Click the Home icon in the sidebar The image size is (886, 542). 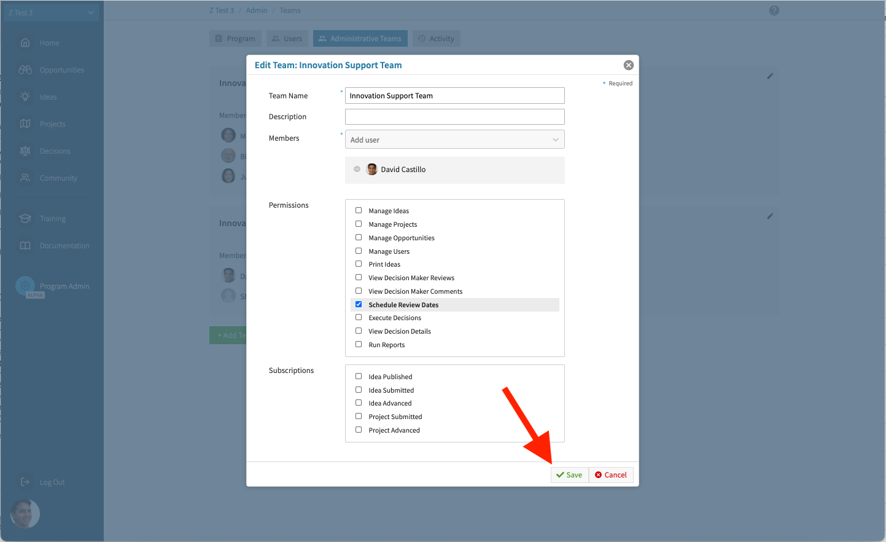(25, 42)
